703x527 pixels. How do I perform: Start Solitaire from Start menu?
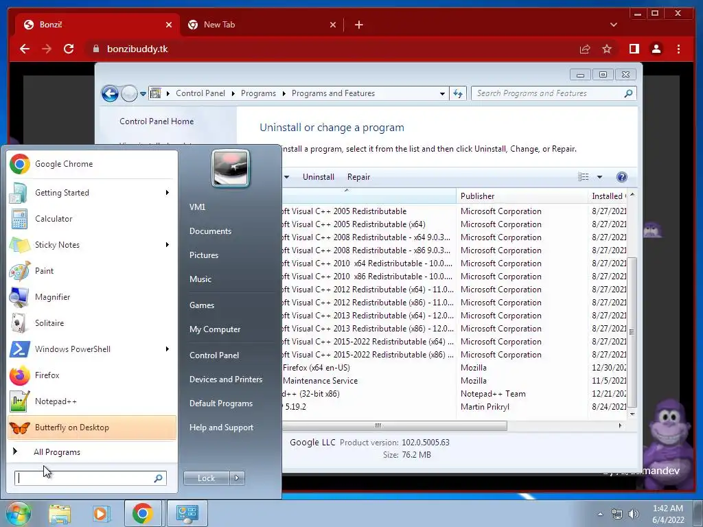(92, 323)
